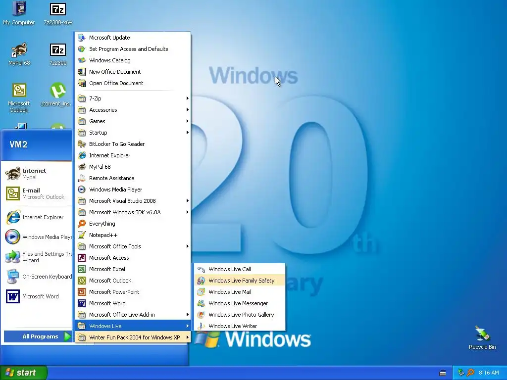Click the Windows Live Messenger icon

click(201, 303)
